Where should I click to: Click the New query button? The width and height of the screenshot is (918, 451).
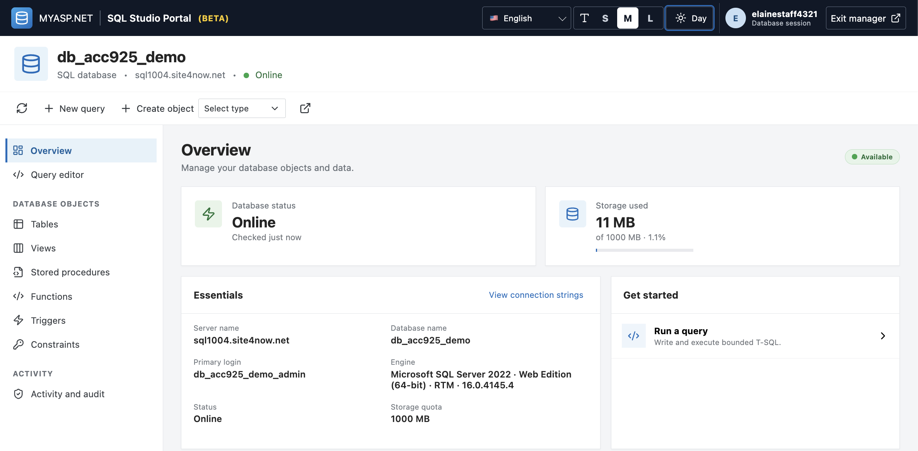tap(75, 109)
